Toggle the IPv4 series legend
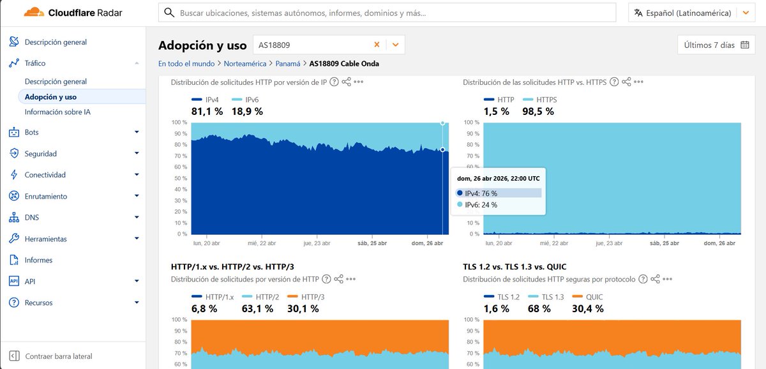This screenshot has height=369, width=766. pyautogui.click(x=205, y=100)
